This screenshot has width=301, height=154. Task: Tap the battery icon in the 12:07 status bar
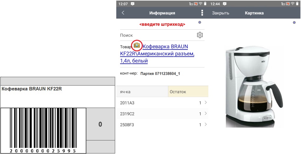coord(205,4)
